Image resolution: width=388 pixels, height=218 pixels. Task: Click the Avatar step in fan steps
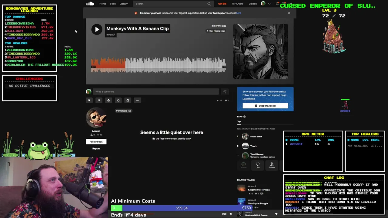(x=243, y=166)
